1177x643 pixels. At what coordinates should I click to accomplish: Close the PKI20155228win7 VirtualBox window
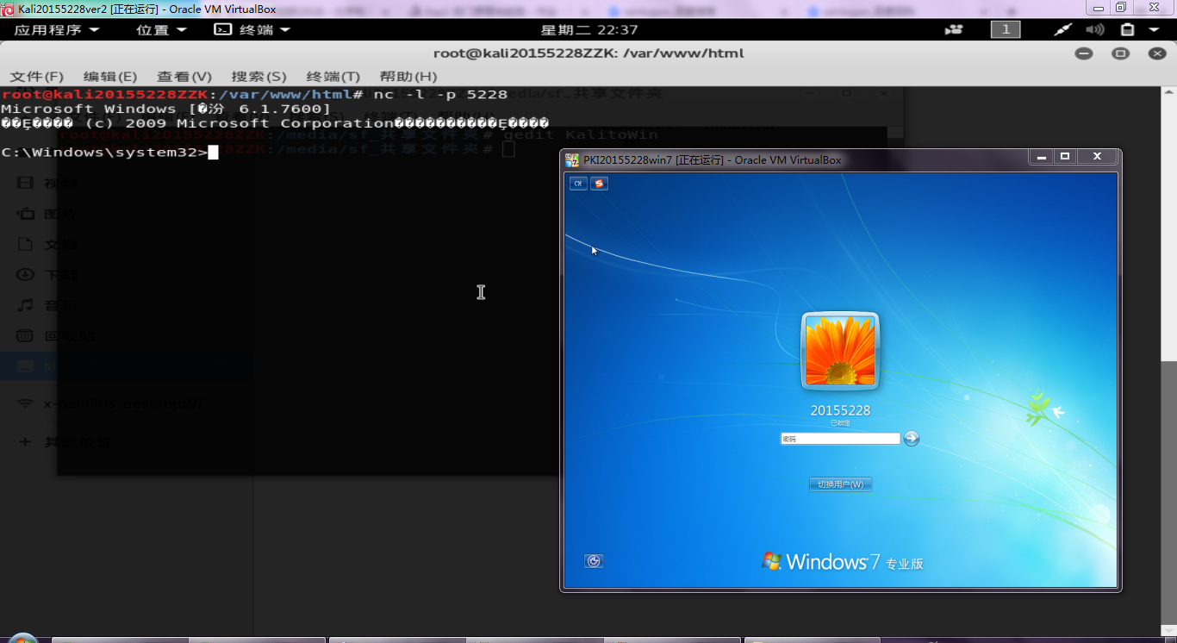[1098, 156]
